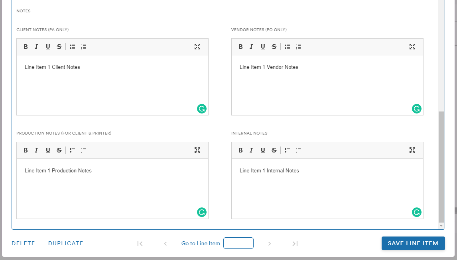The width and height of the screenshot is (457, 260).
Task: Apply strikethrough in Production Notes editor
Action: point(59,150)
